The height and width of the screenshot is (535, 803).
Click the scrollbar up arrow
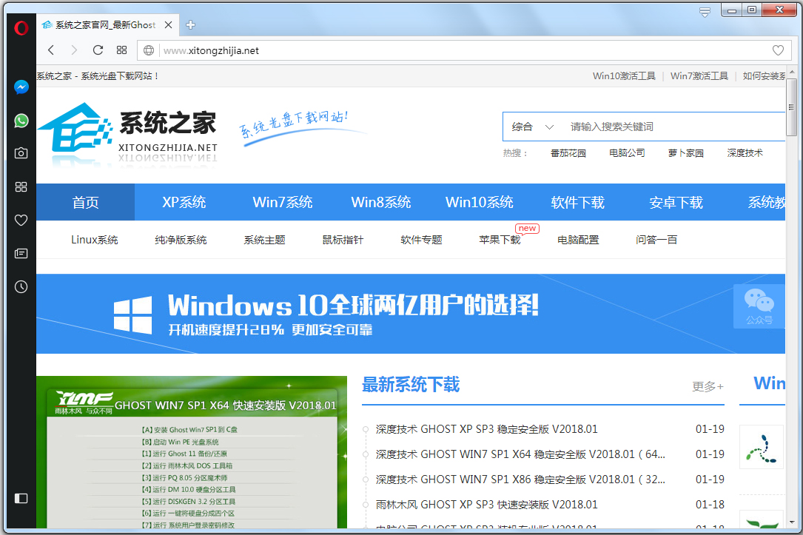point(792,72)
